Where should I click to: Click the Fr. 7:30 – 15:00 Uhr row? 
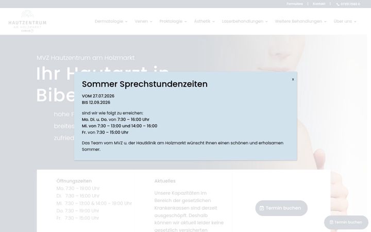77,218
